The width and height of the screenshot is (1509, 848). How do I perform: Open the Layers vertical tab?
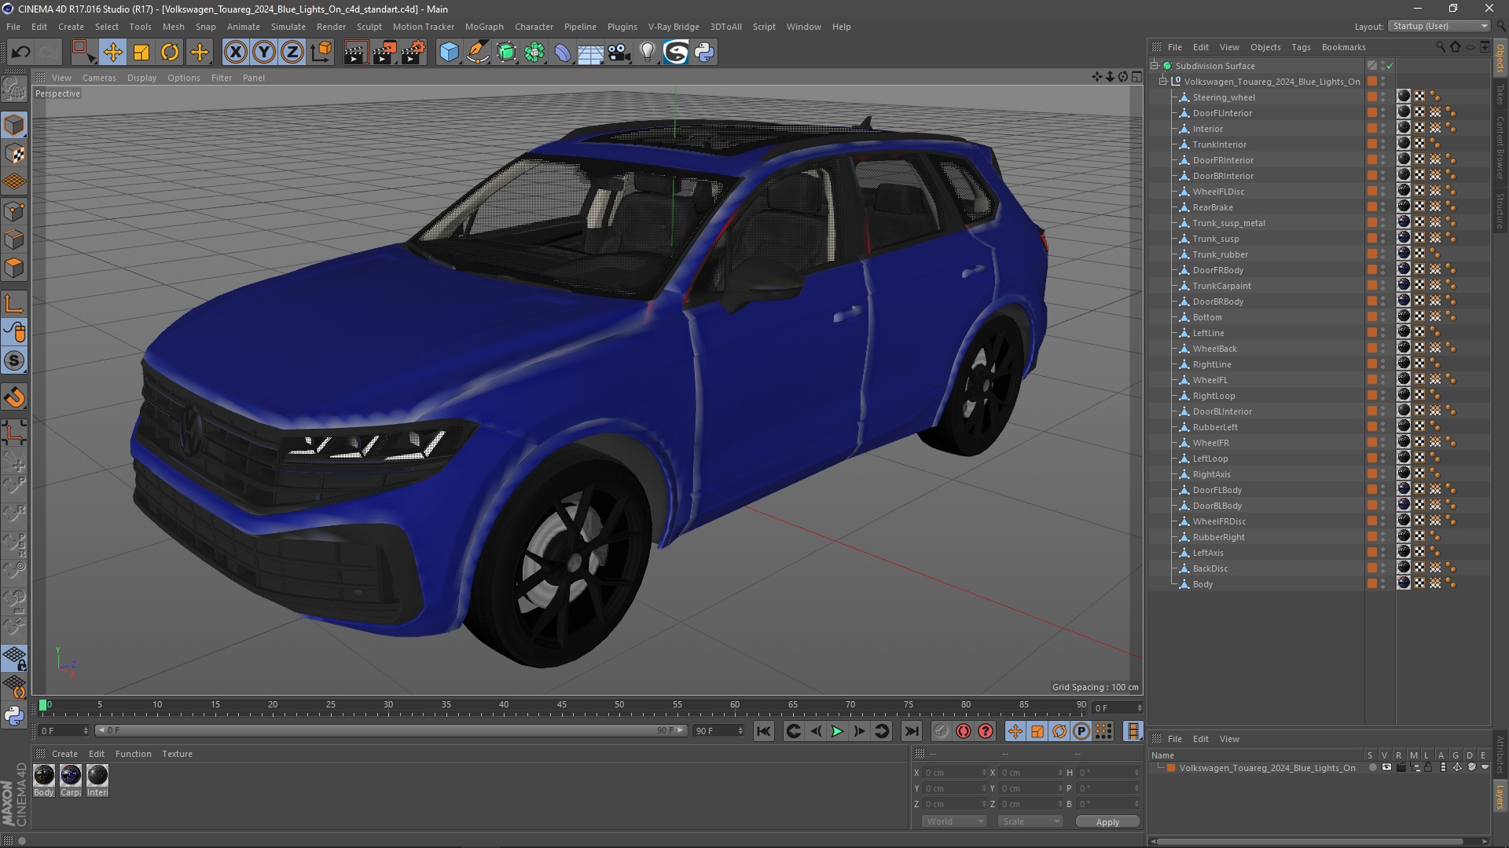[1500, 797]
